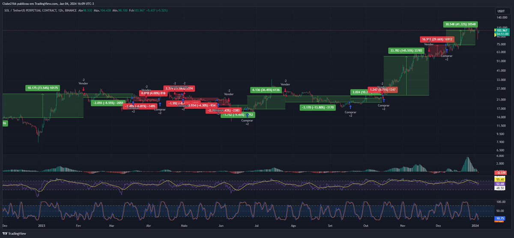This screenshot has height=238, width=514.
Task: Click the yellow 55.40 RSI value label
Action: 500,180
